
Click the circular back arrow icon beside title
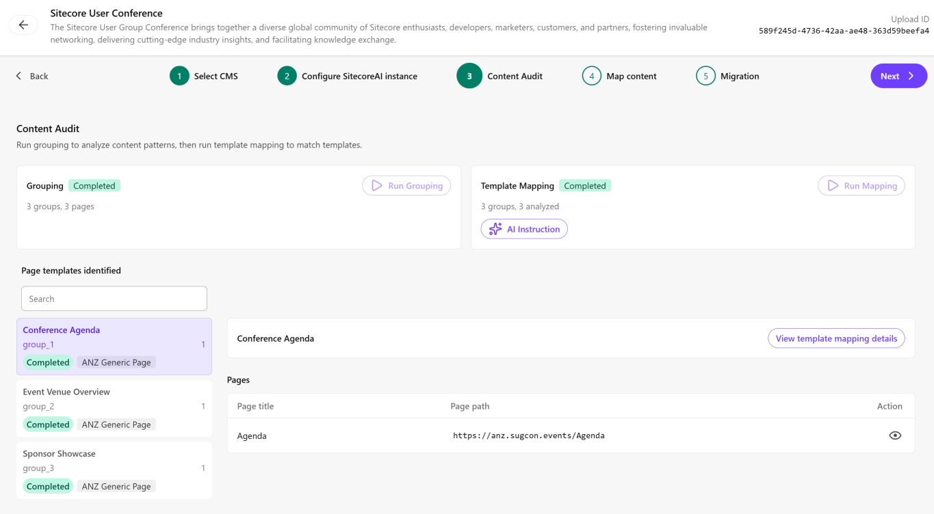[x=23, y=25]
